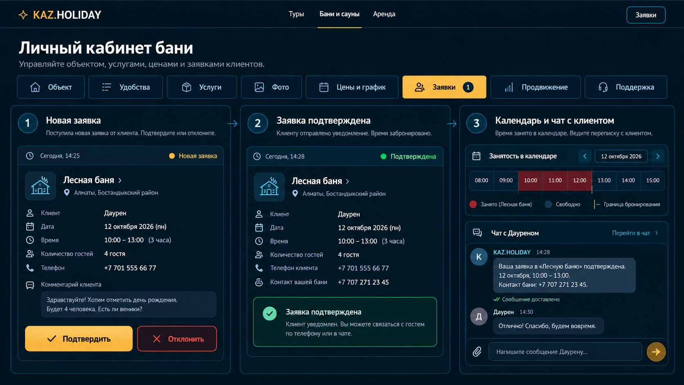Open the Объект tab

51,87
